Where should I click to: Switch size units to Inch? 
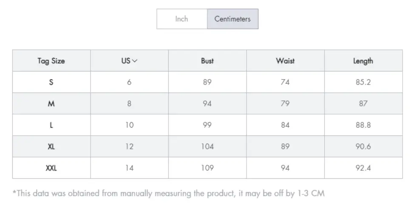182,19
